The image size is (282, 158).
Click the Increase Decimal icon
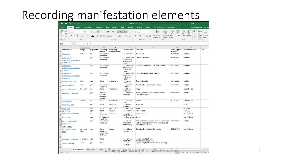pos(147,36)
